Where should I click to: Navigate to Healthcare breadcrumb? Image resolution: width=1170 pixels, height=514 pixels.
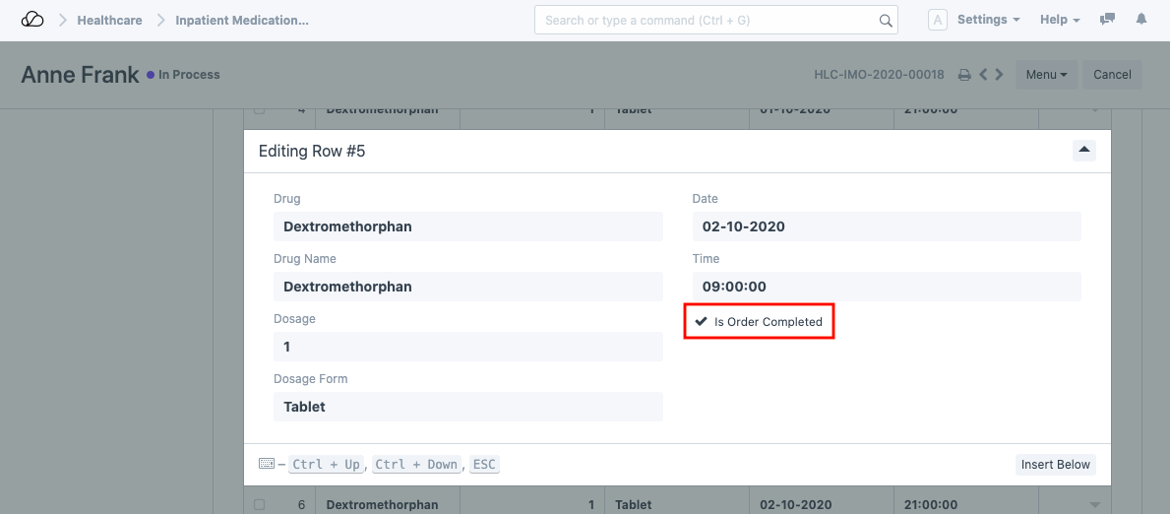[x=109, y=20]
